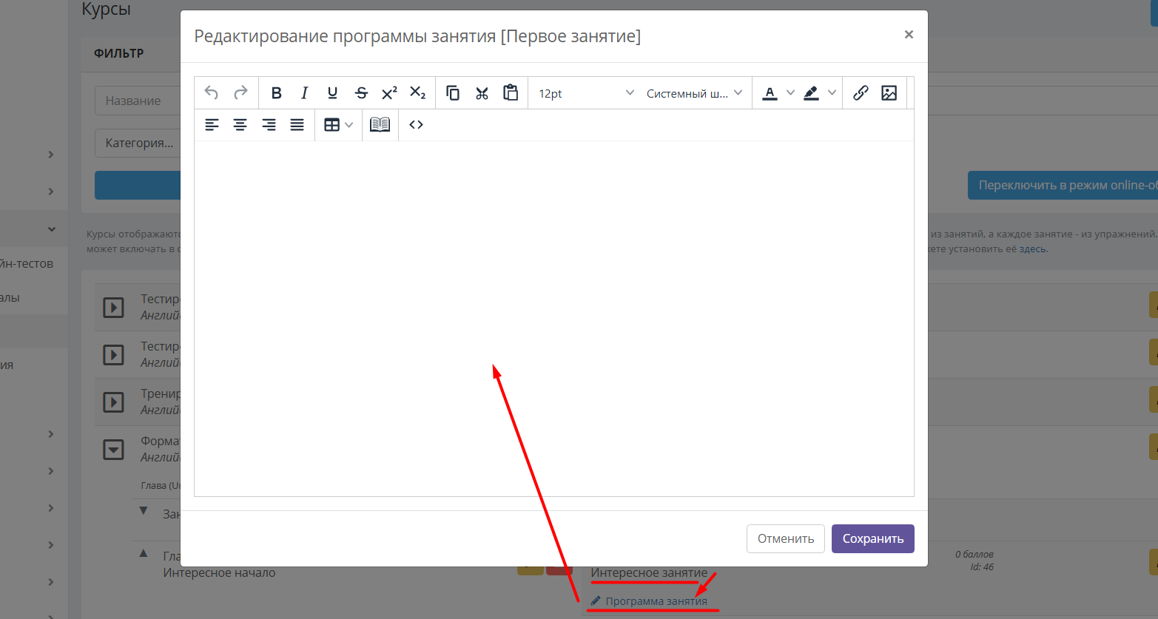Open font size 12pt dropdown
Viewport: 1158px width, 619px height.
click(586, 93)
